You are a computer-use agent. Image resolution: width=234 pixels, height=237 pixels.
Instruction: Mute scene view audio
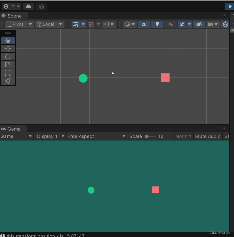click(x=170, y=24)
